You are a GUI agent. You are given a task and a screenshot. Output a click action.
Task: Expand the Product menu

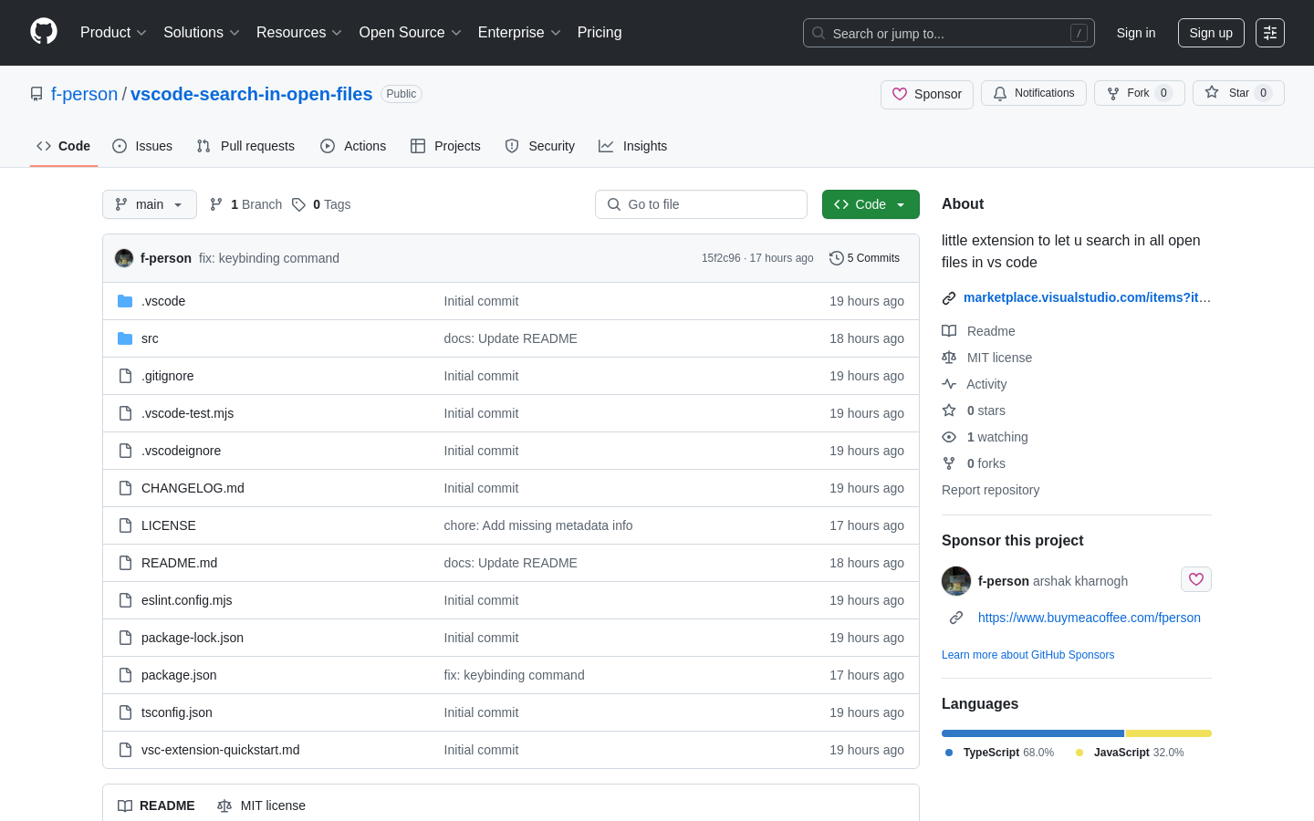click(113, 33)
